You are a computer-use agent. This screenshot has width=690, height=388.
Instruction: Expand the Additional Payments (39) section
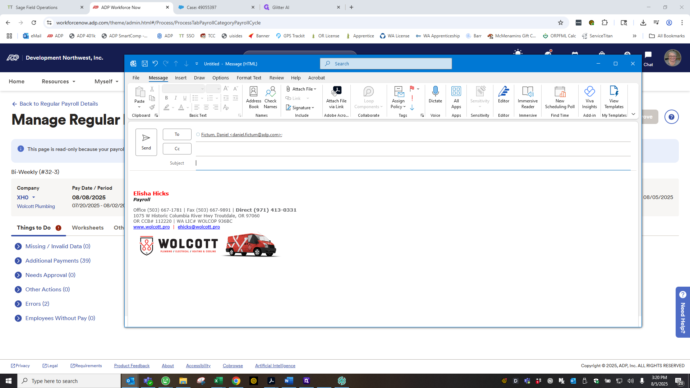click(x=18, y=261)
